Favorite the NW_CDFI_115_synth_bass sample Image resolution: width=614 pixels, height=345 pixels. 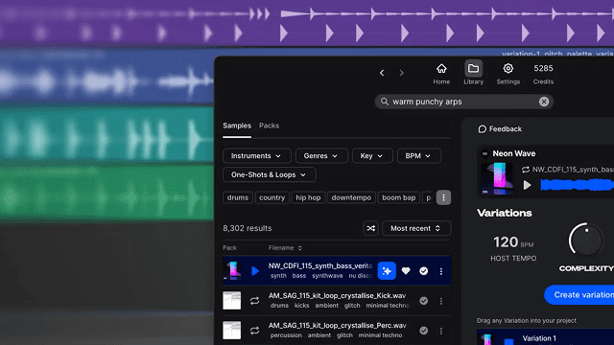coord(406,271)
